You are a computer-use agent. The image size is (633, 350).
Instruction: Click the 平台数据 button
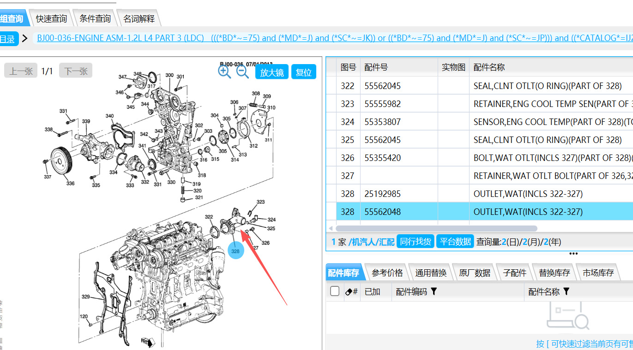click(455, 241)
